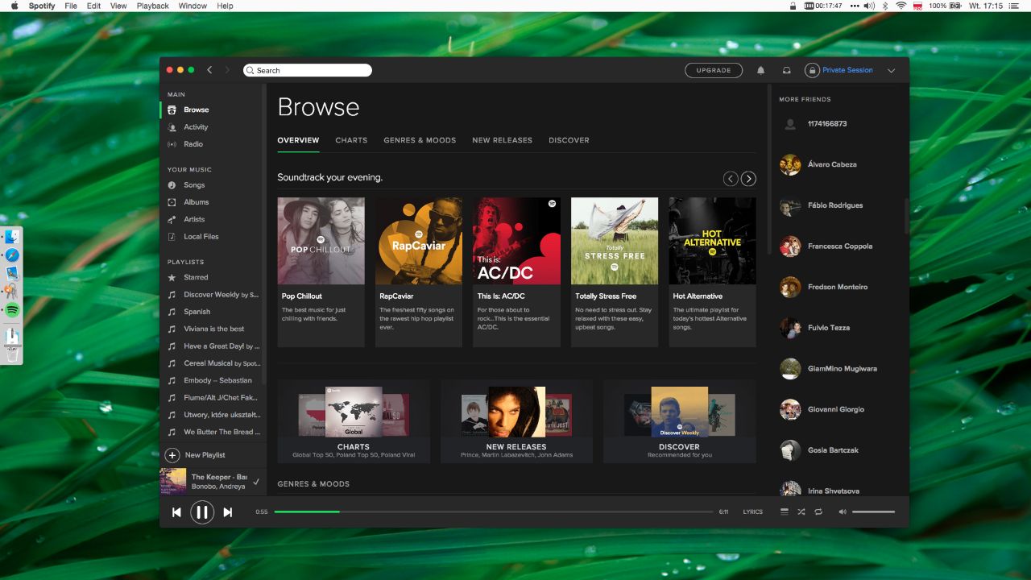The width and height of the screenshot is (1031, 580).
Task: Switch to the OVERVIEW tab
Action: pyautogui.click(x=298, y=140)
